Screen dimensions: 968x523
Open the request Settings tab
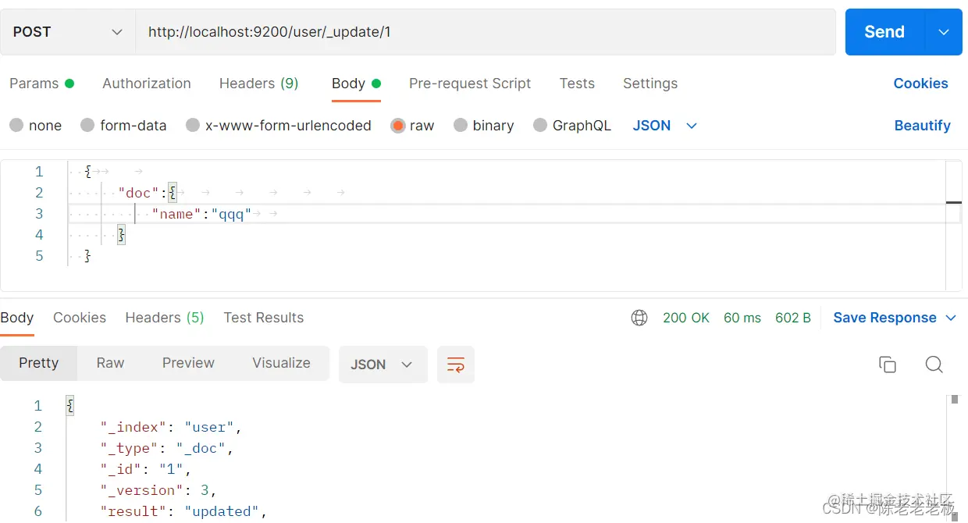tap(650, 84)
